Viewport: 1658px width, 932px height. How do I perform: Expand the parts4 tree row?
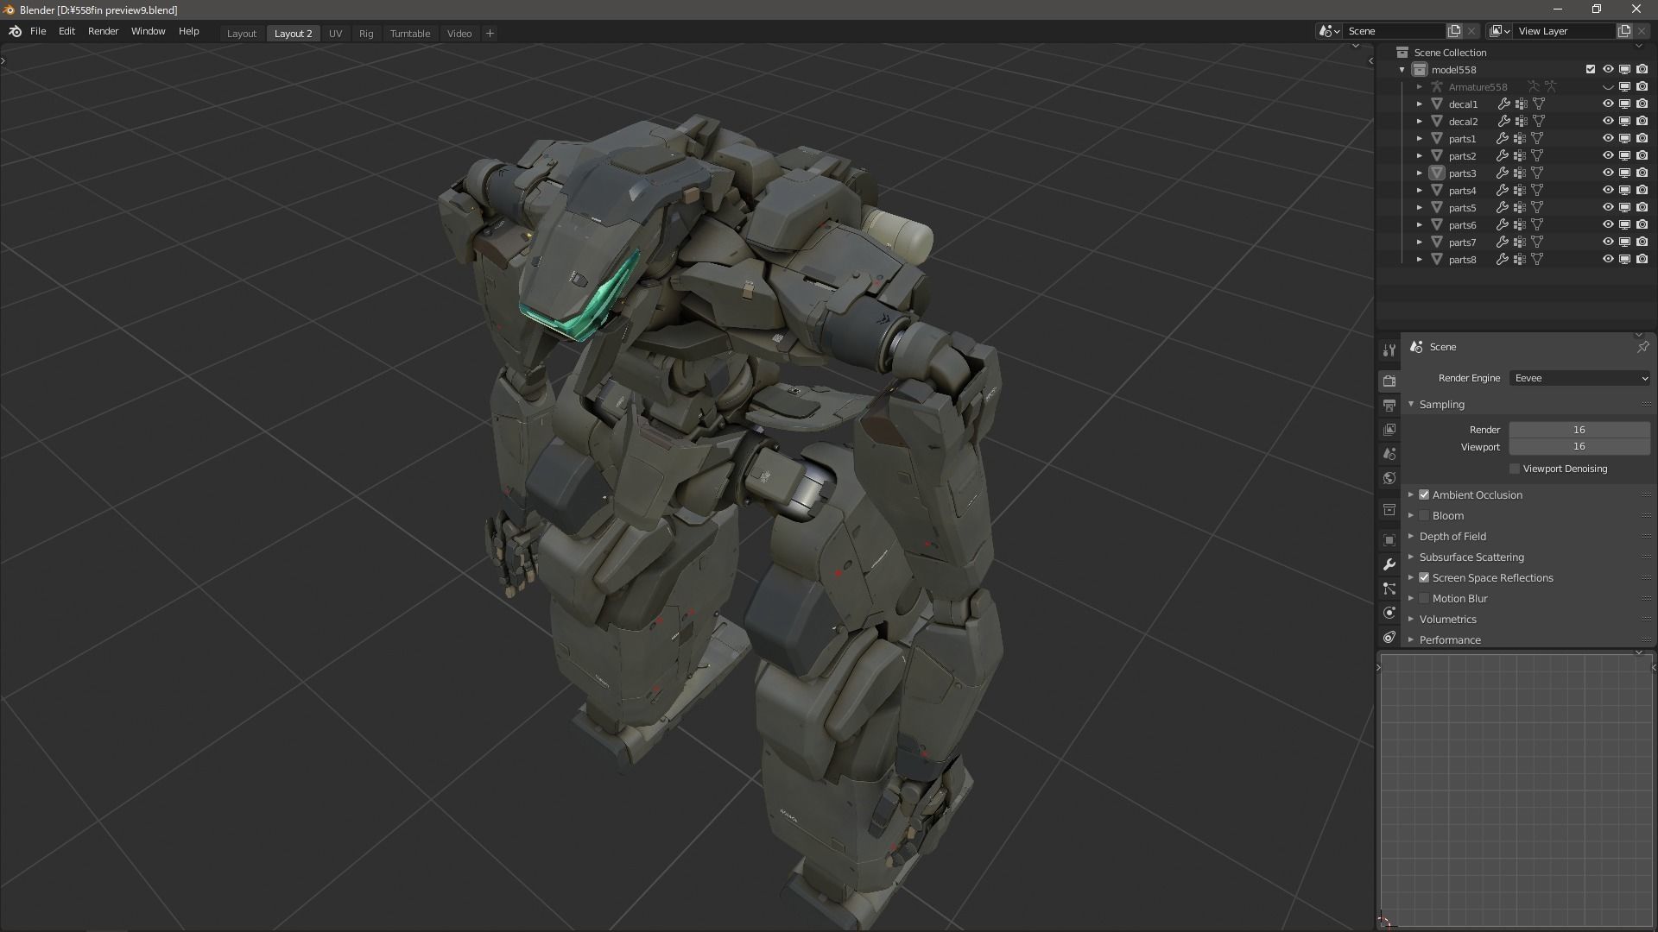(x=1419, y=190)
